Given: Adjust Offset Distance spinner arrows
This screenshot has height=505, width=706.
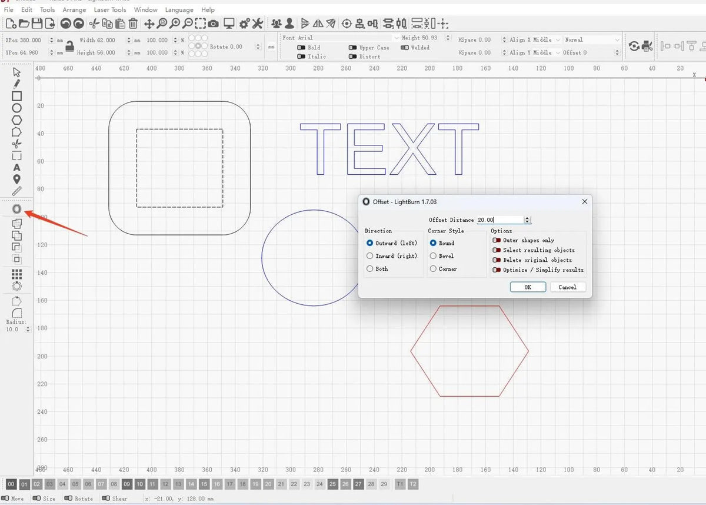Looking at the screenshot, I should (x=527, y=220).
